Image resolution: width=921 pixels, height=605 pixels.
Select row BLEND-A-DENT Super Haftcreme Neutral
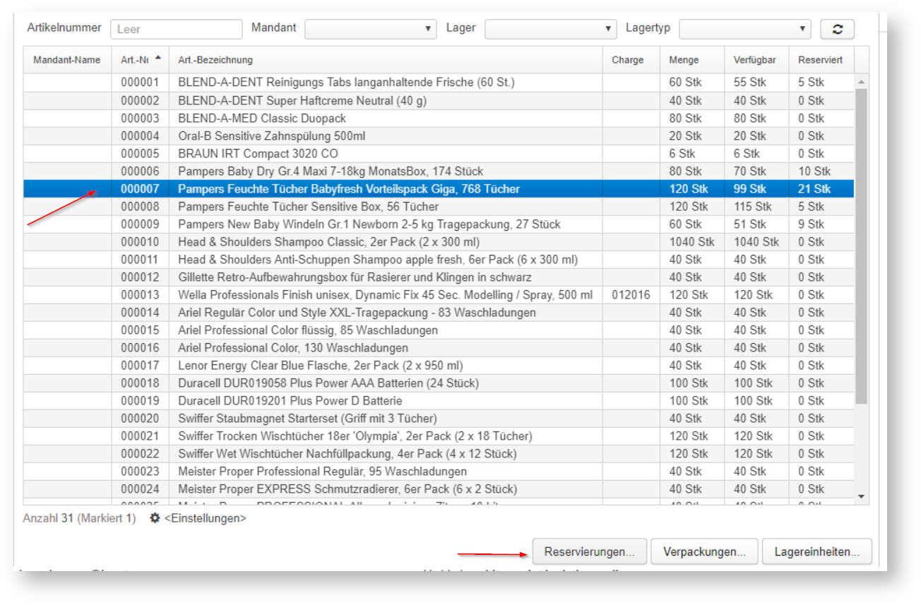coord(439,100)
